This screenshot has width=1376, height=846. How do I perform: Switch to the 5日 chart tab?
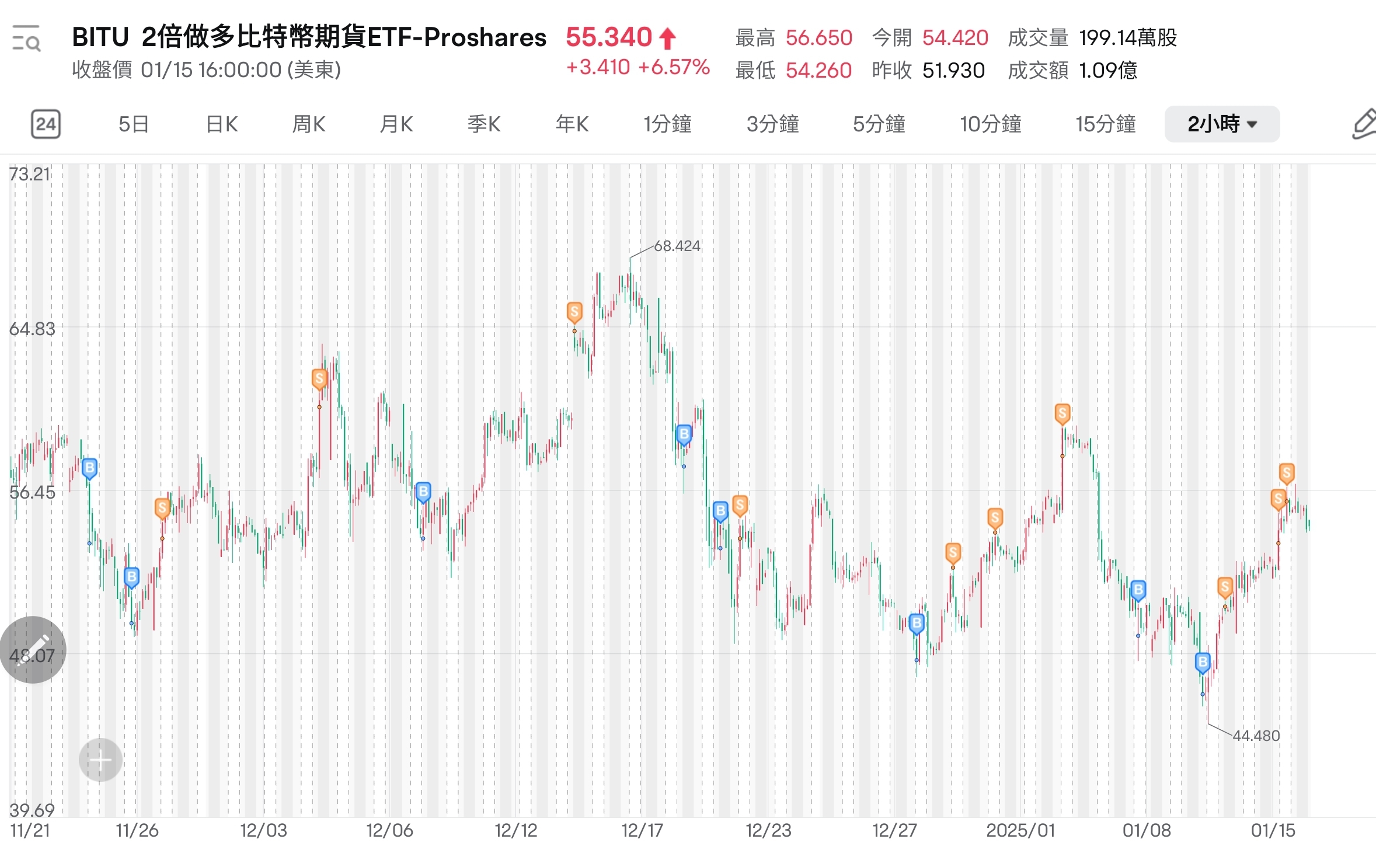point(134,124)
